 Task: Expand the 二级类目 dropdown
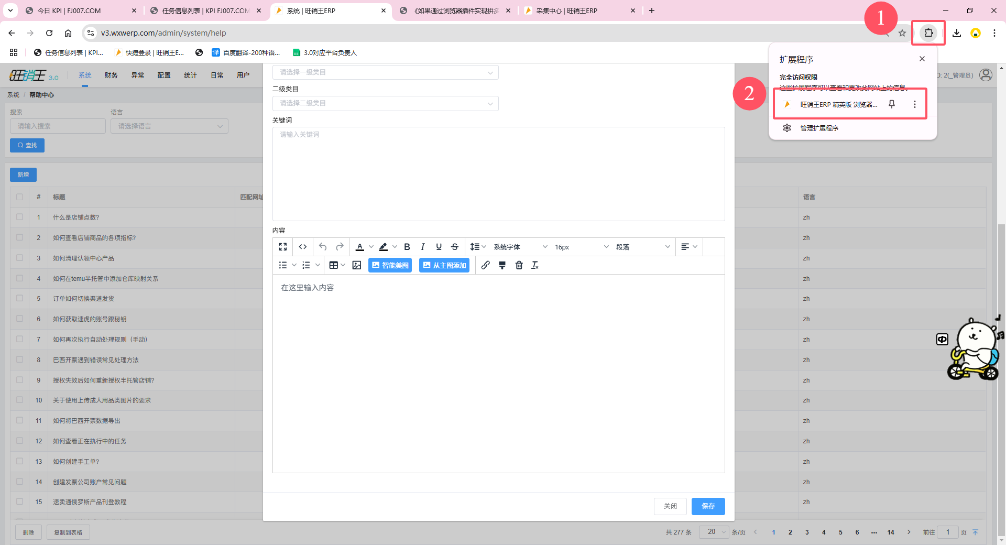pos(385,103)
